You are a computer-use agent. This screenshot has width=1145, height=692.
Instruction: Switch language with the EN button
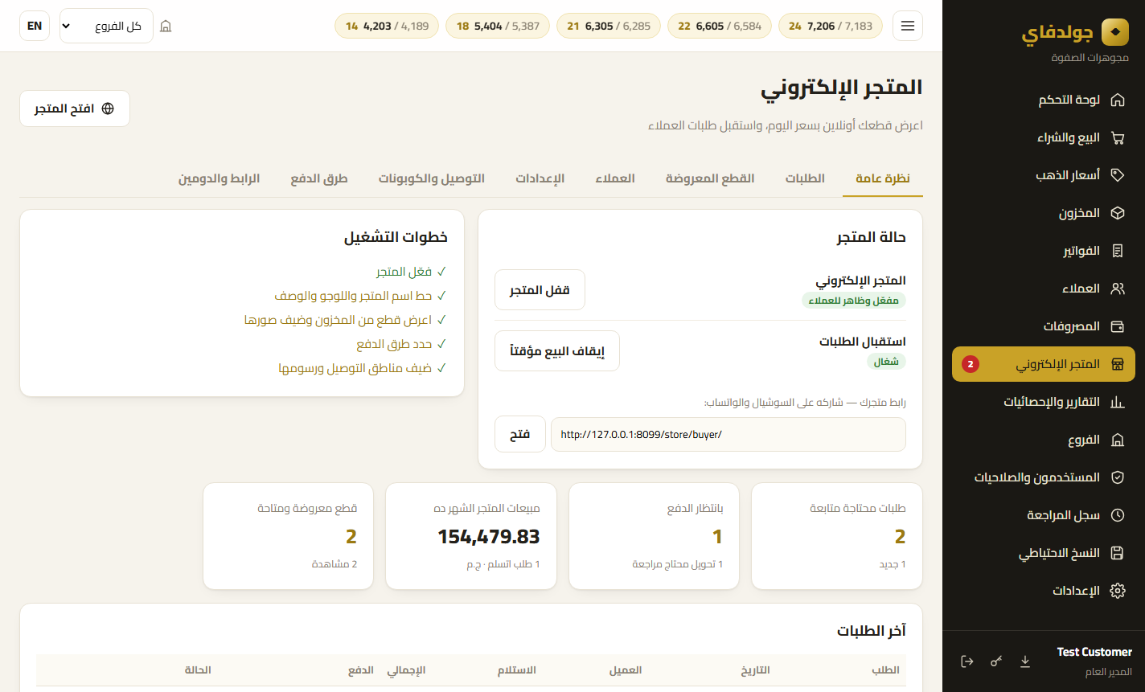[x=35, y=26]
